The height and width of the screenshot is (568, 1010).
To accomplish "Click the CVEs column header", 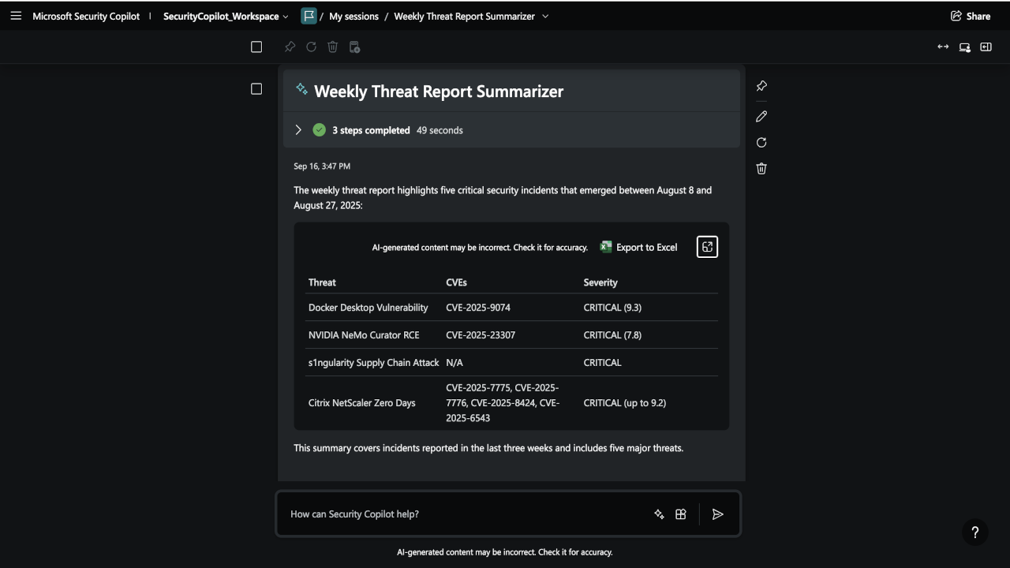I will coord(456,282).
